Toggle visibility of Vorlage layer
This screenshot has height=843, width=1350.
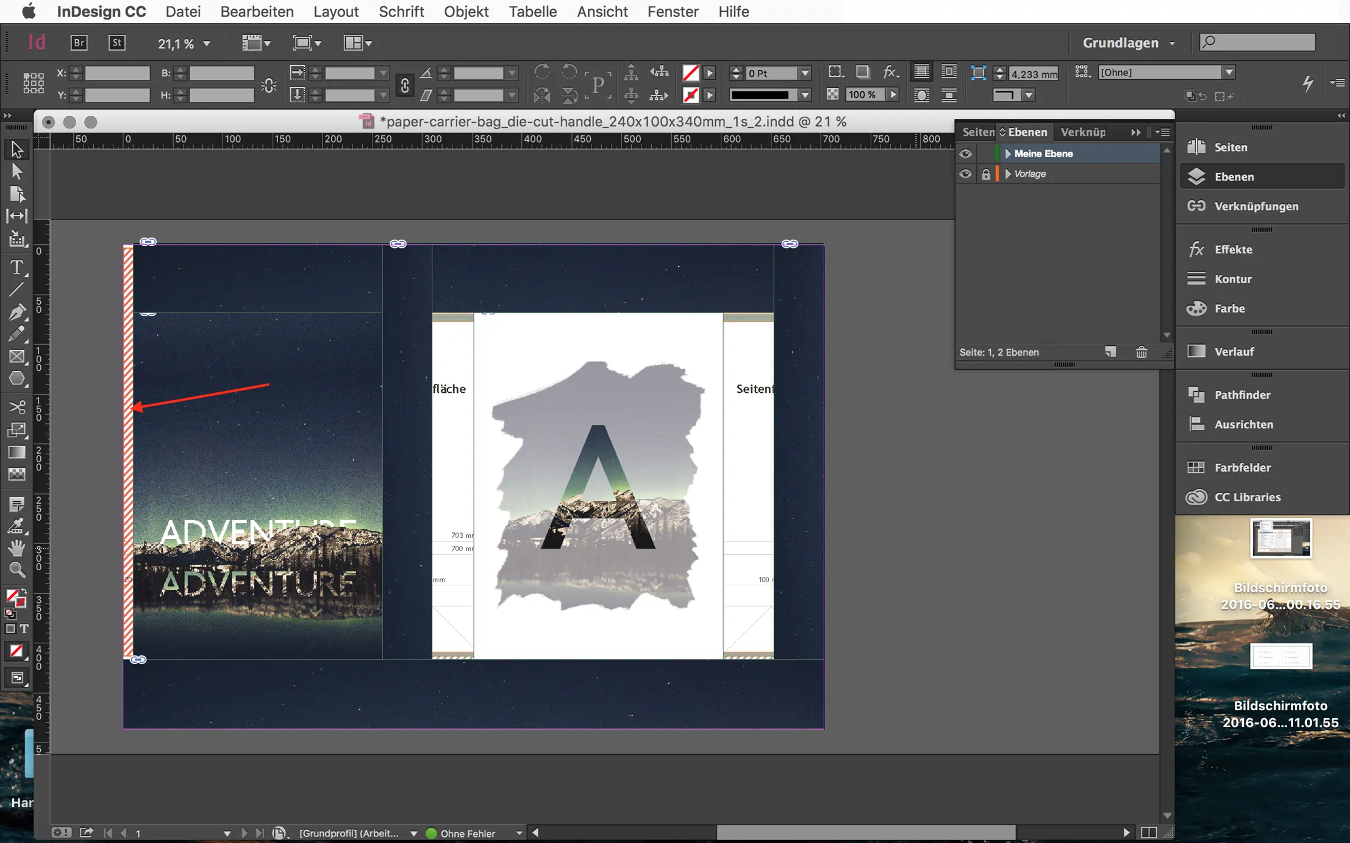tap(965, 174)
